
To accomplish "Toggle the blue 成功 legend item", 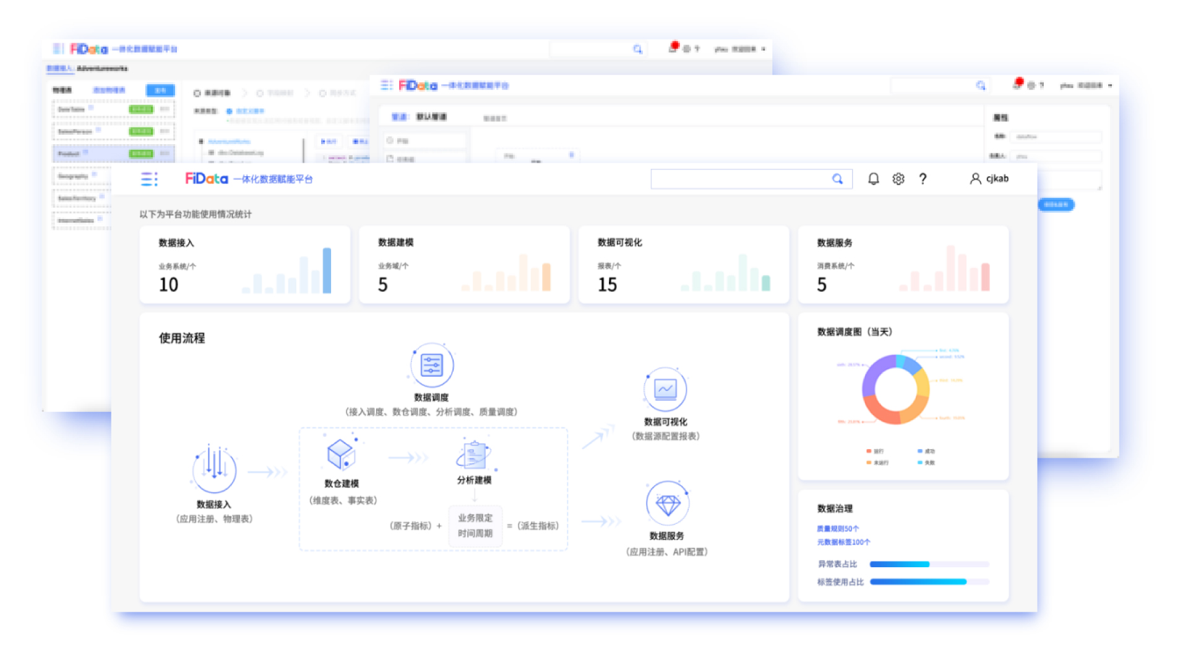I will (926, 452).
